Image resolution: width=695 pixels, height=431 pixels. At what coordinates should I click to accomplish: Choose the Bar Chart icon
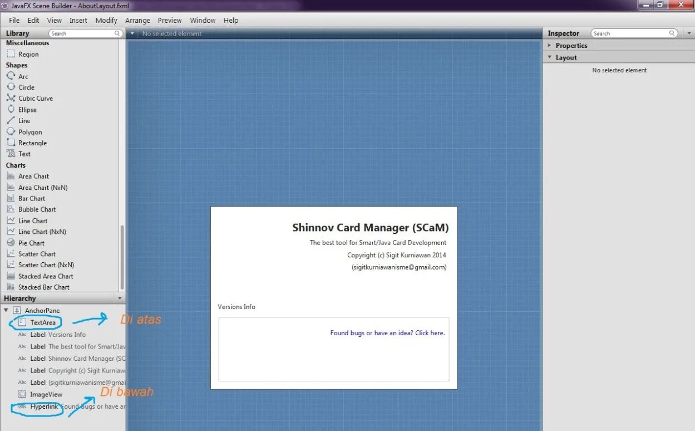pyautogui.click(x=11, y=198)
